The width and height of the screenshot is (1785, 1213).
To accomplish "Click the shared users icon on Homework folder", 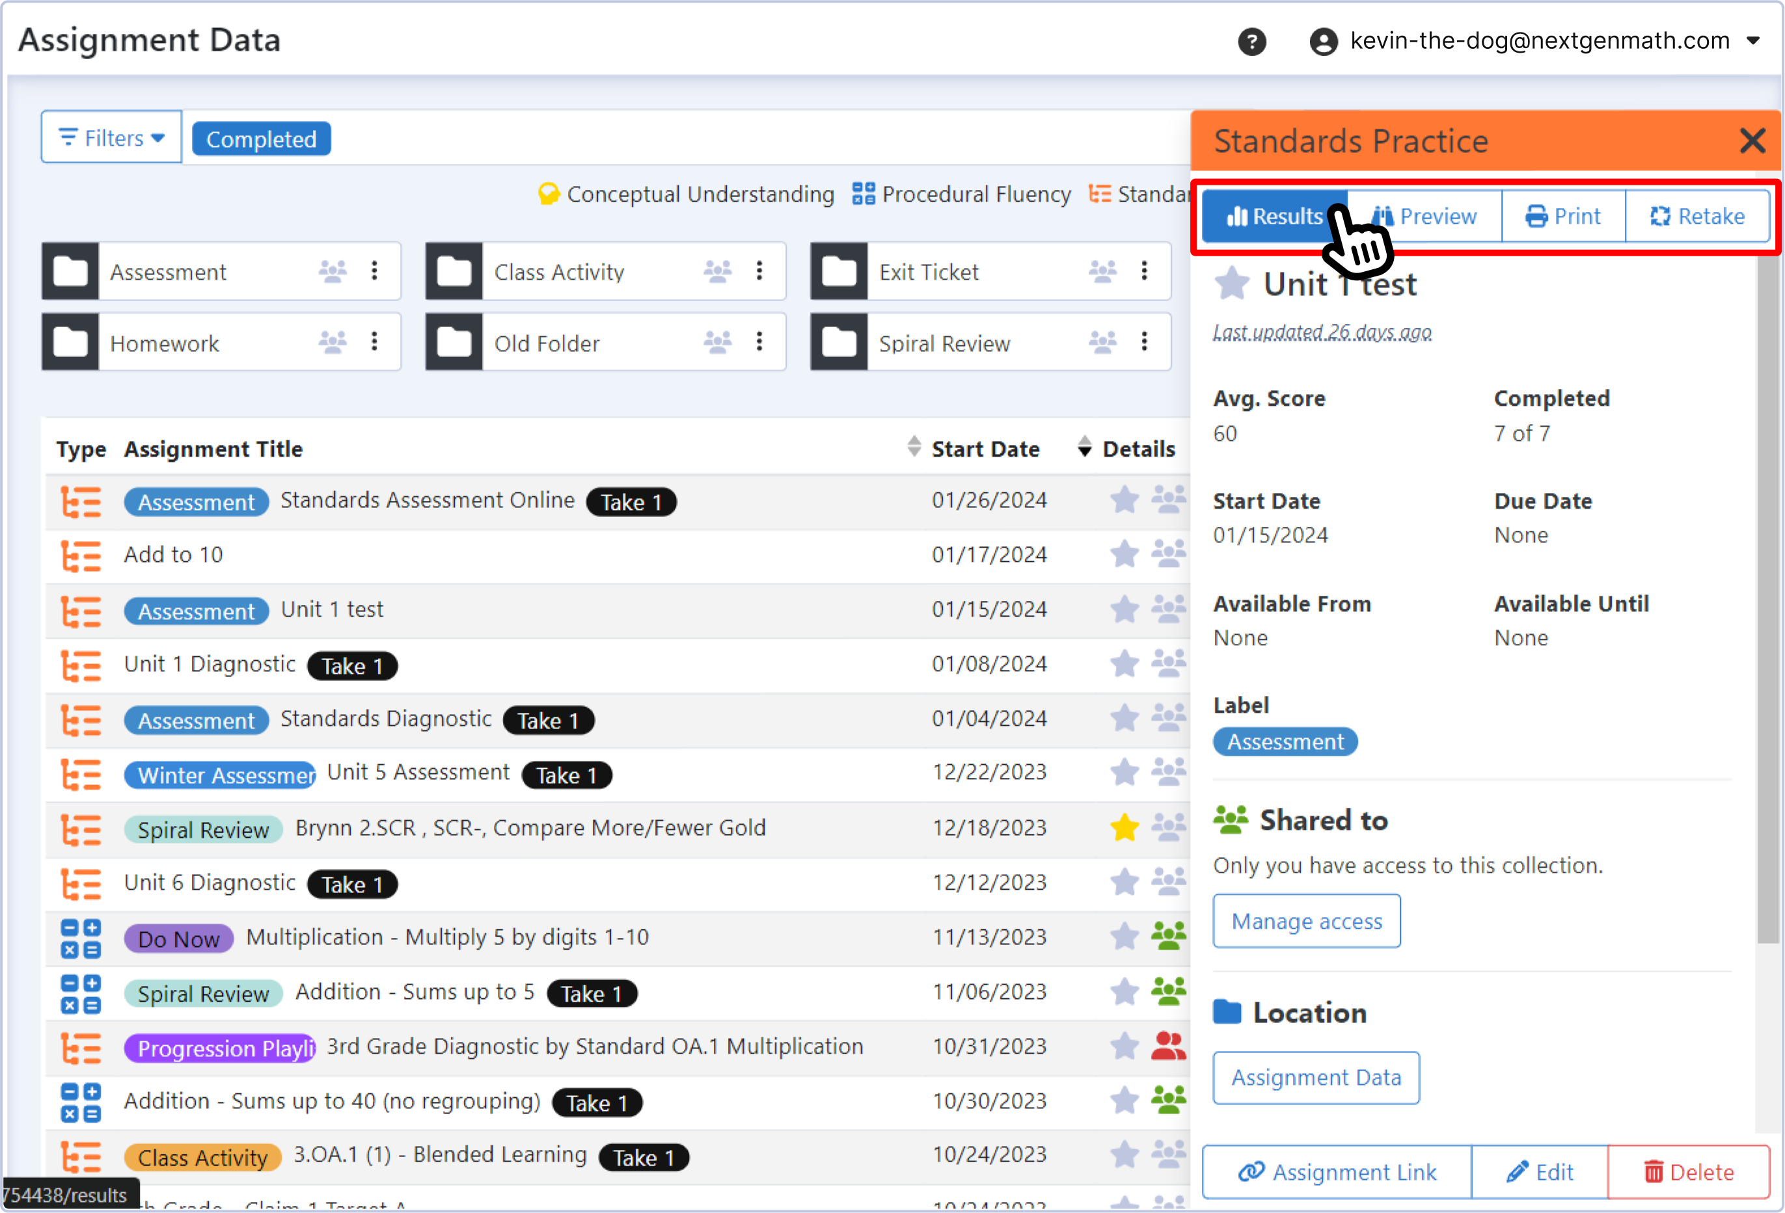I will pyautogui.click(x=333, y=342).
